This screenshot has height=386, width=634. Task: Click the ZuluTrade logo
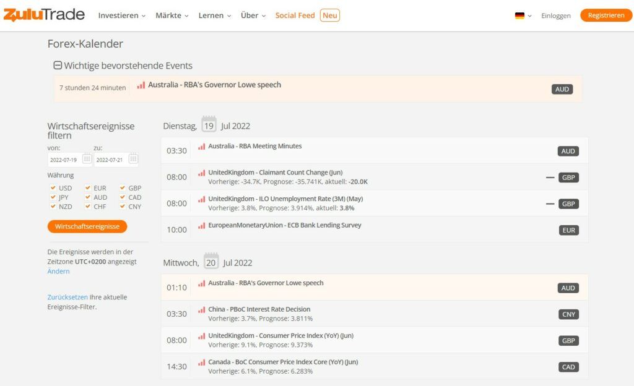pyautogui.click(x=44, y=15)
